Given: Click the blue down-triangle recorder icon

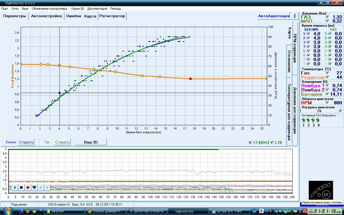Looking at the screenshot, I should coord(34,187).
